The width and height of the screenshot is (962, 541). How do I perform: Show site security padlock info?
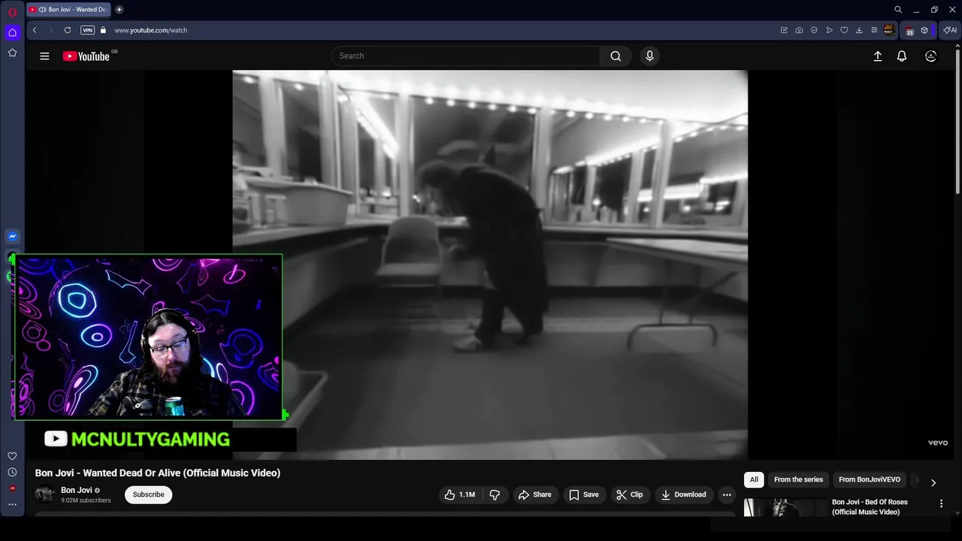click(104, 30)
